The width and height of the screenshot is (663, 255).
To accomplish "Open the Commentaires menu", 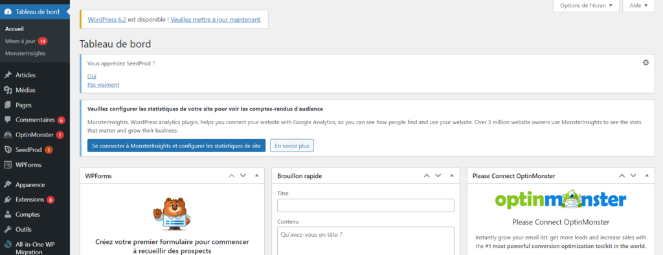I will (35, 120).
